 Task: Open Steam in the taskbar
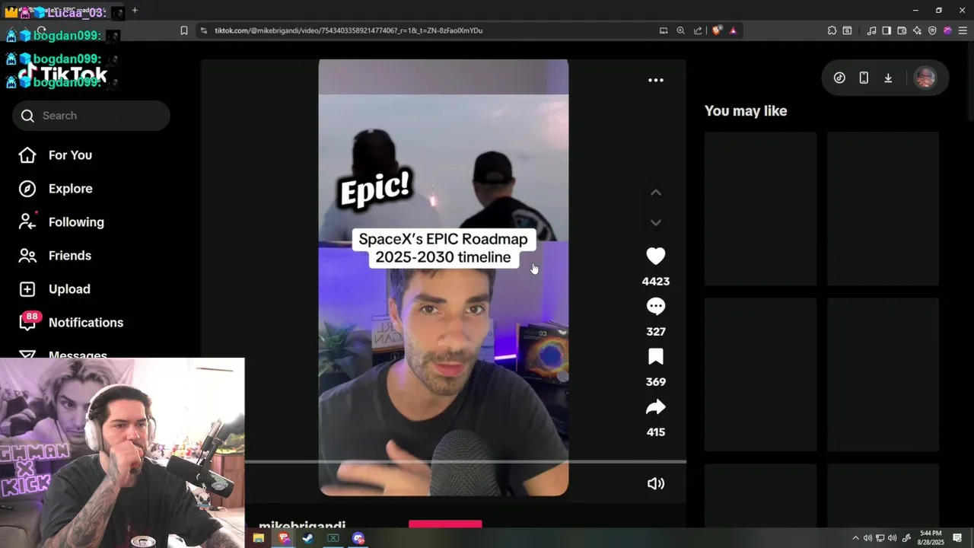[308, 538]
